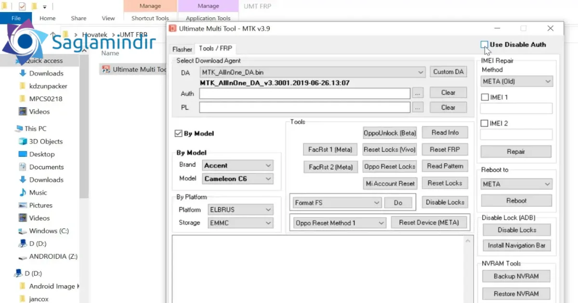
Task: Click browse button next to Auth field
Action: pyautogui.click(x=418, y=93)
